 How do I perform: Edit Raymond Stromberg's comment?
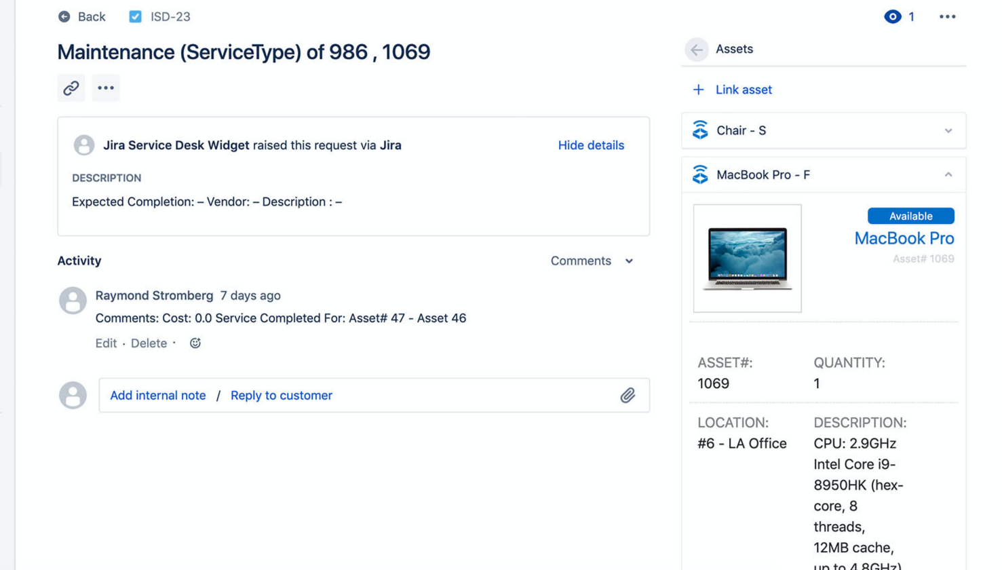click(106, 343)
